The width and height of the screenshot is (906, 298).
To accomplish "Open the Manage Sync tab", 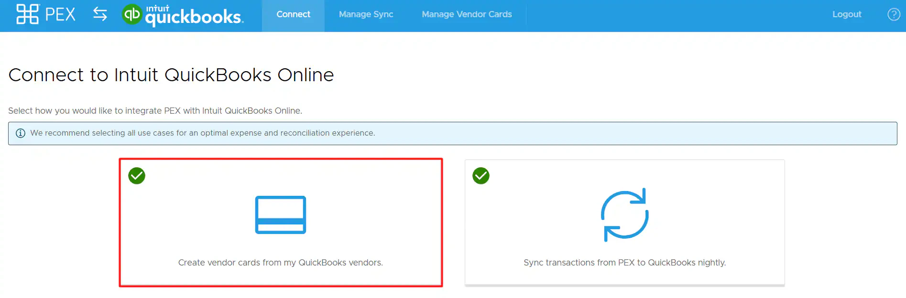I will pyautogui.click(x=366, y=14).
